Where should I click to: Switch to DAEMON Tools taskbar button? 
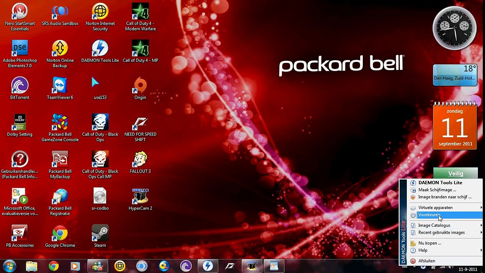(208, 266)
